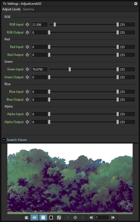Go to previous keyframe arrow
This screenshot has height=222, width=140.
pos(68,218)
